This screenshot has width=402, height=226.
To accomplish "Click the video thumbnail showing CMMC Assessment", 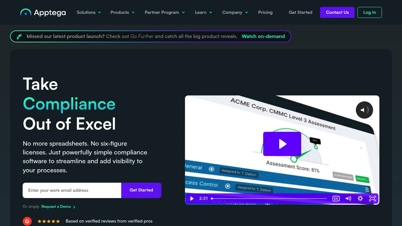I will point(282,150).
